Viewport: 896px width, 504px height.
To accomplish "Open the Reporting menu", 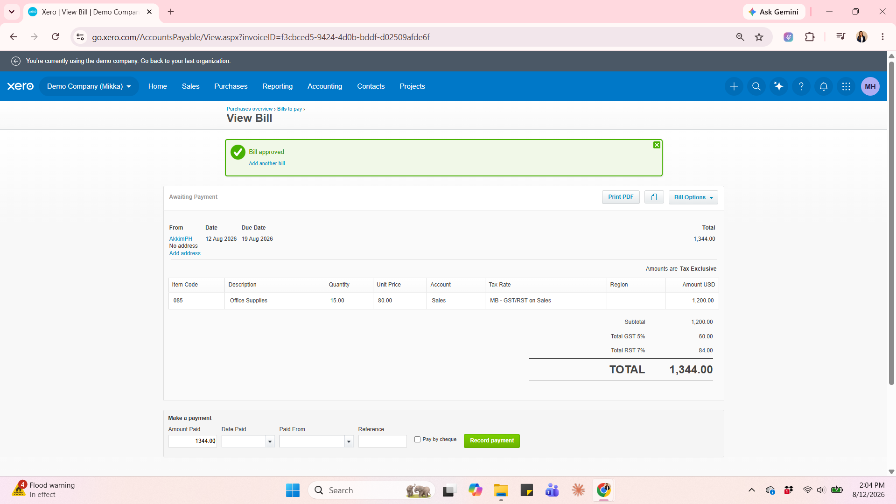I will [x=277, y=86].
